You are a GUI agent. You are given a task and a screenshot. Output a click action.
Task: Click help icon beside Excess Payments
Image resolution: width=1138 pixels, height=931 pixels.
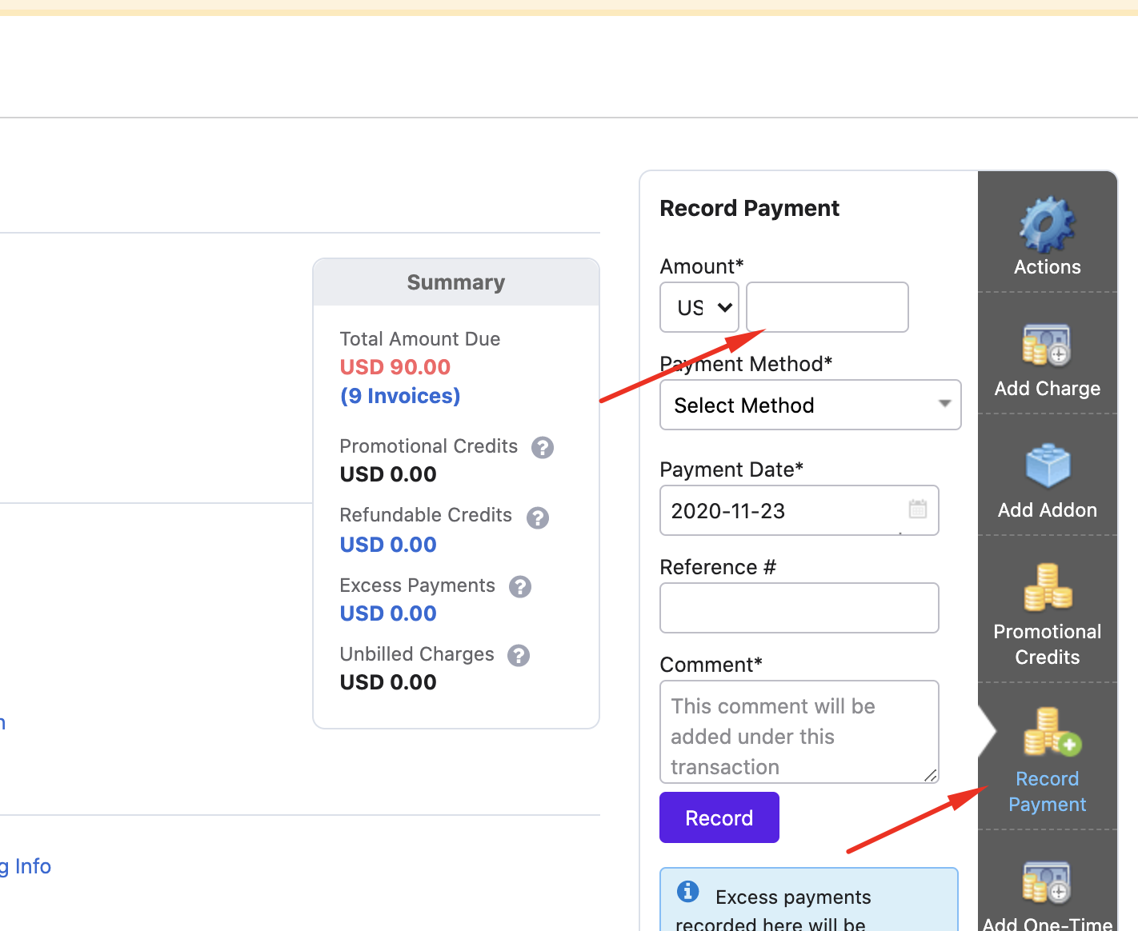coord(520,586)
